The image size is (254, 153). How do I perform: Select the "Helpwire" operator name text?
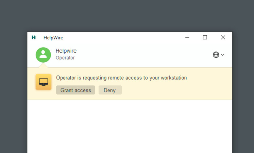66,51
